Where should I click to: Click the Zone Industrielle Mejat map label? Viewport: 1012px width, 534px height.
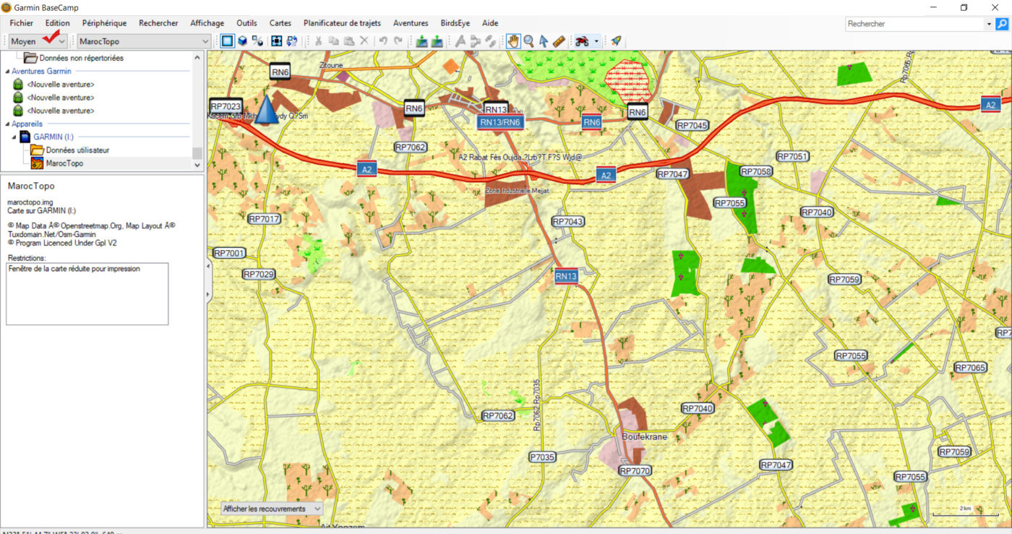click(x=517, y=191)
